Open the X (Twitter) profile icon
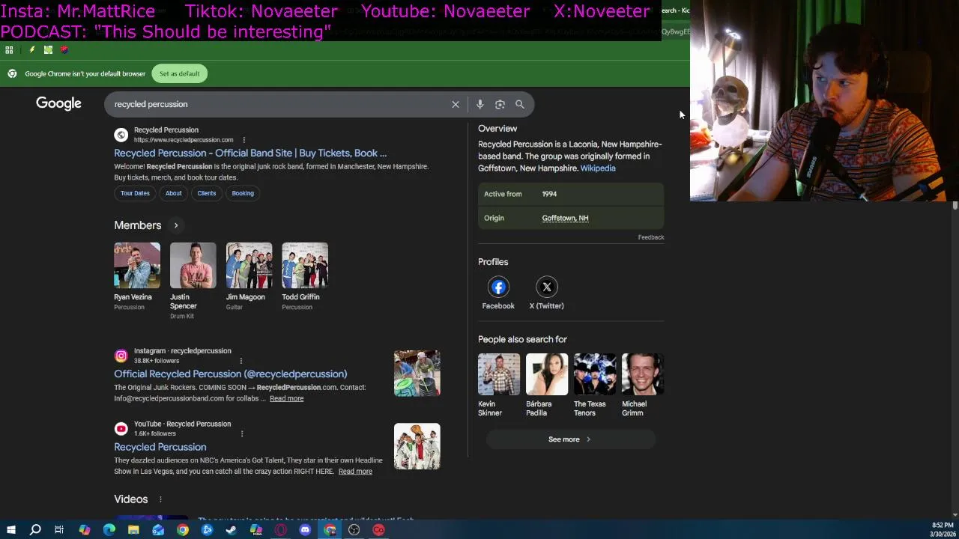The width and height of the screenshot is (959, 539). point(547,287)
